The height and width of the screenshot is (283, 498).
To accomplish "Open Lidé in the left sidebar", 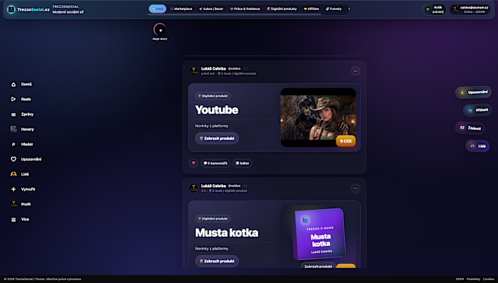I will (20, 174).
